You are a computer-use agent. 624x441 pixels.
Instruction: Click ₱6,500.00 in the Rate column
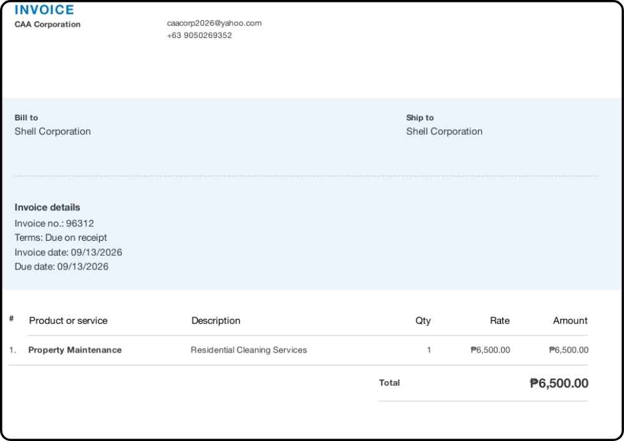(x=490, y=350)
